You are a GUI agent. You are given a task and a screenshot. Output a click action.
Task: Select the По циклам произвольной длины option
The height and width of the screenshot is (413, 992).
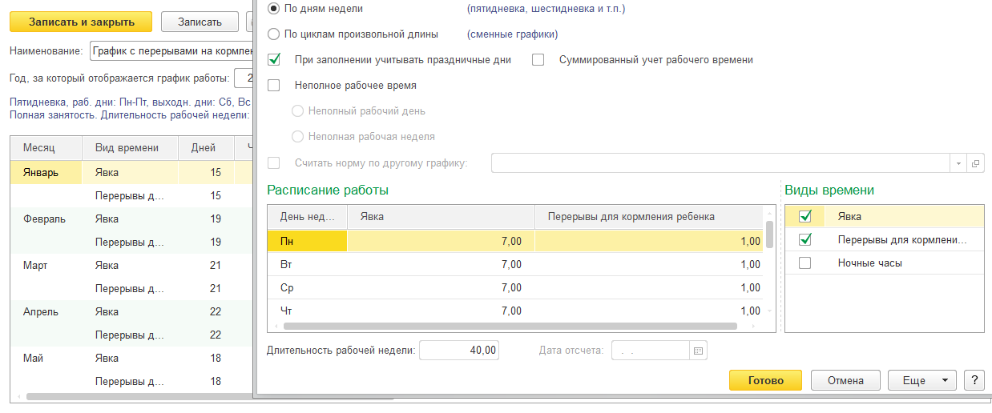point(274,34)
